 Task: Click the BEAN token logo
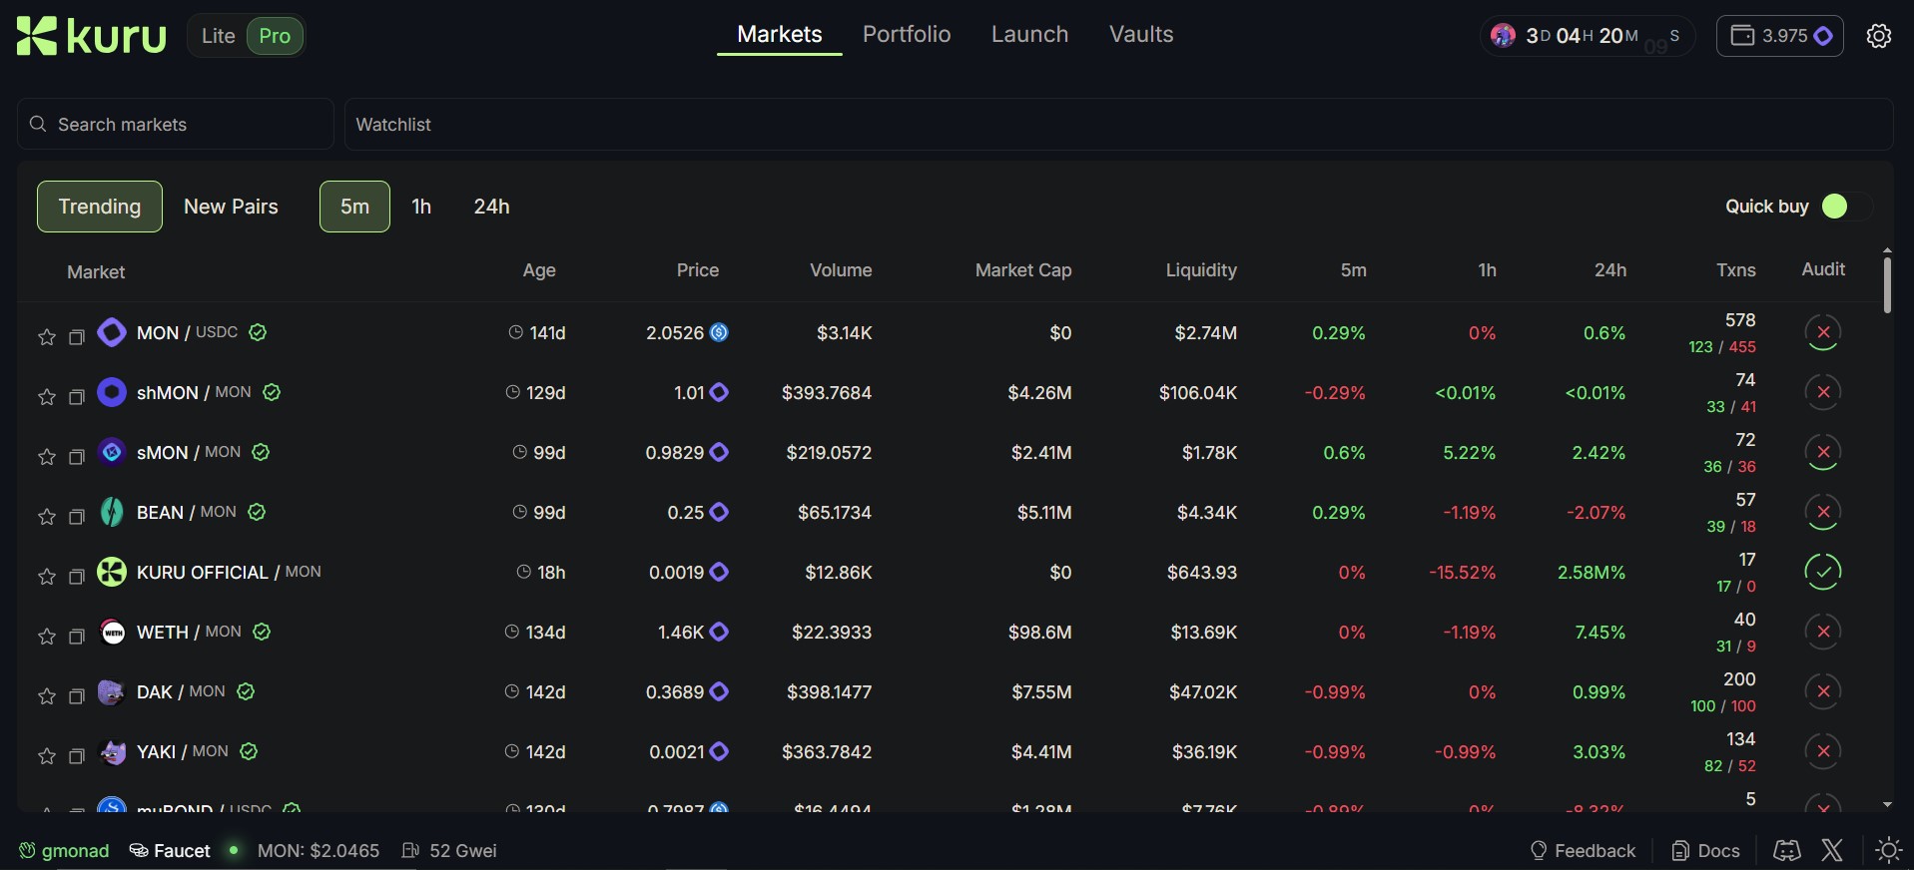[112, 512]
